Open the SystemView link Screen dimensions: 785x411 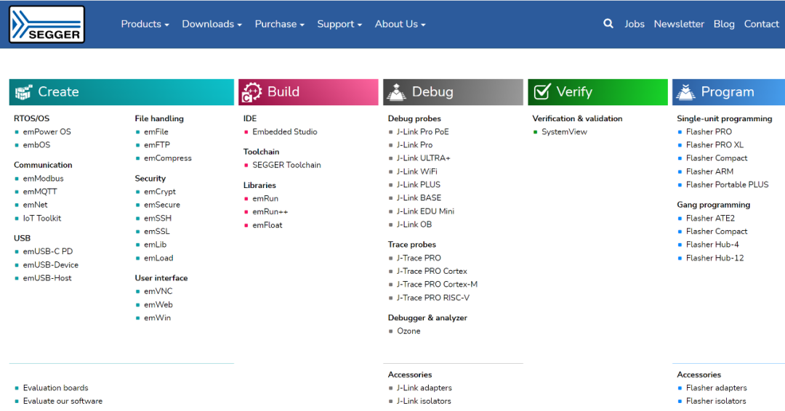click(x=564, y=131)
